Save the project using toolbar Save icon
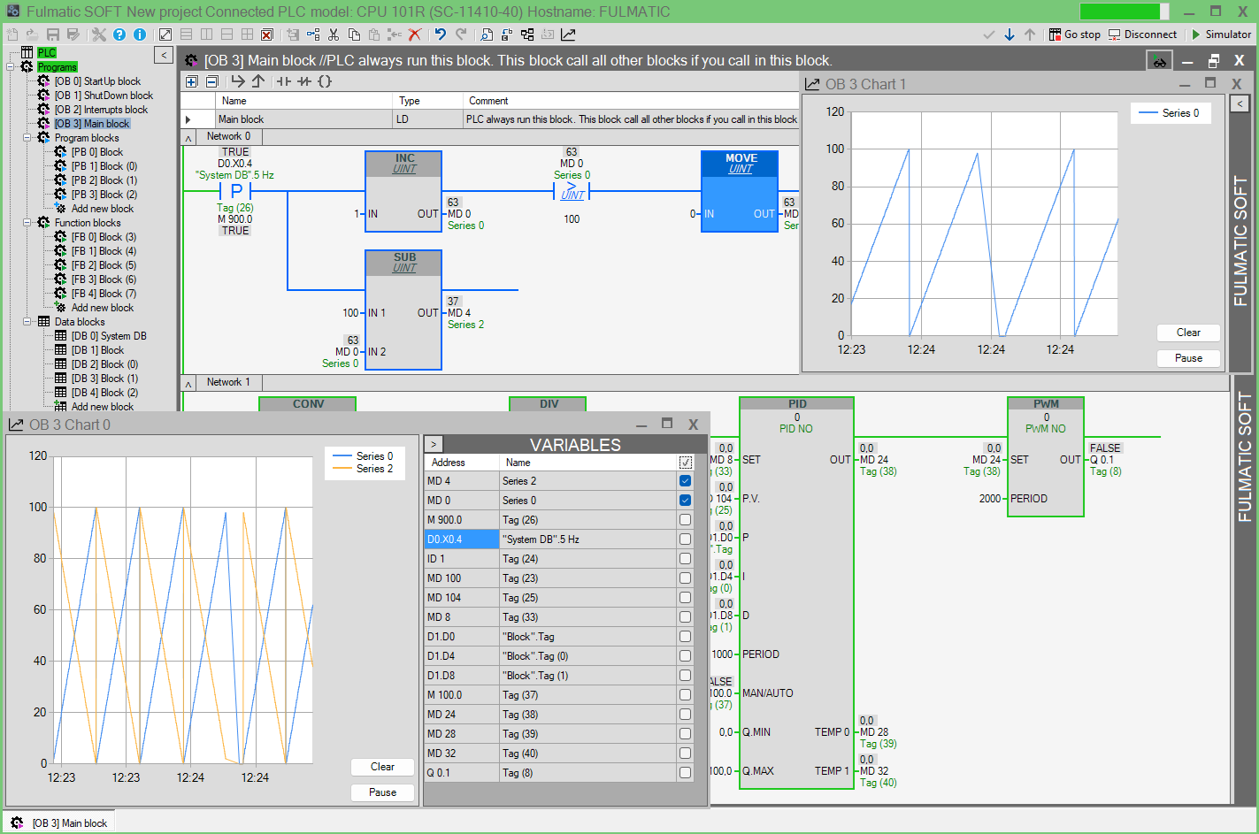The width and height of the screenshot is (1259, 834). coord(53,34)
